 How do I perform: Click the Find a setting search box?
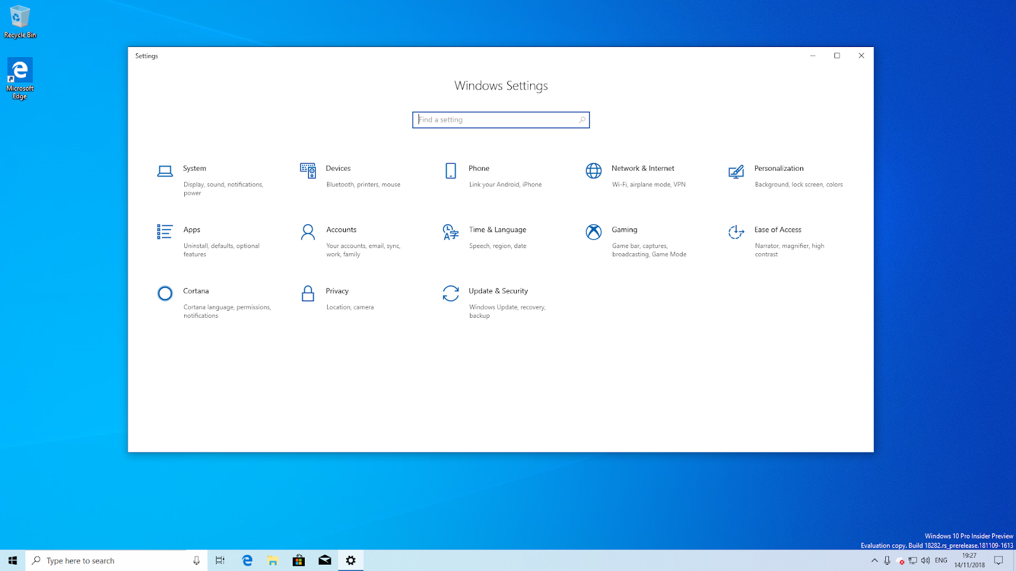point(501,120)
